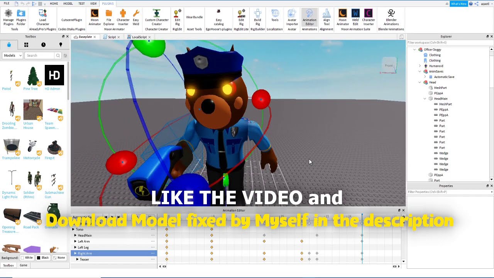Launch Edit Rig in RigEdit Lite group
The width and height of the screenshot is (494, 278).
pyautogui.click(x=241, y=18)
